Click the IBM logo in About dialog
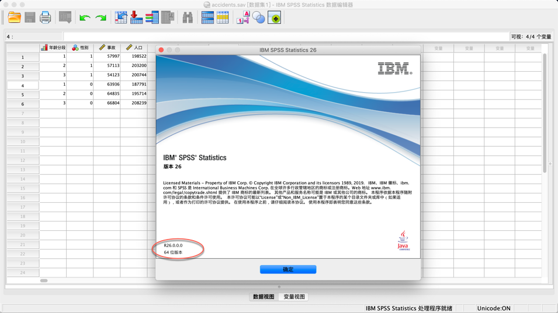 [x=394, y=68]
